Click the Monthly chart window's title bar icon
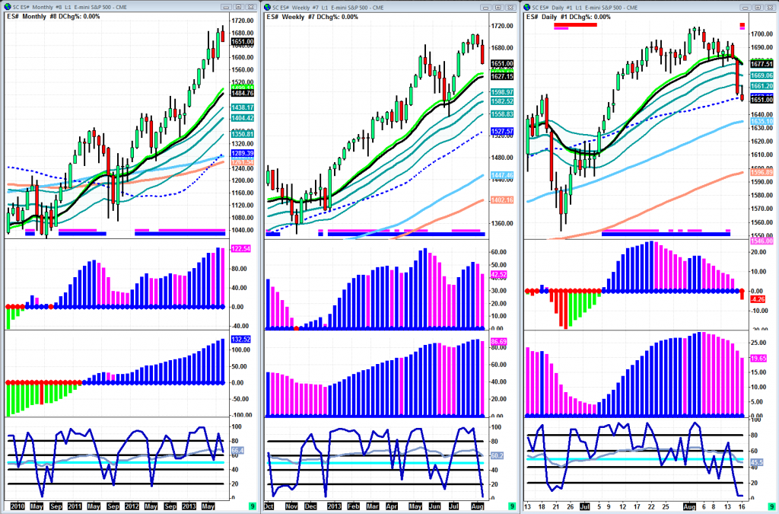Screen dimensions: 779x514 pyautogui.click(x=7, y=6)
